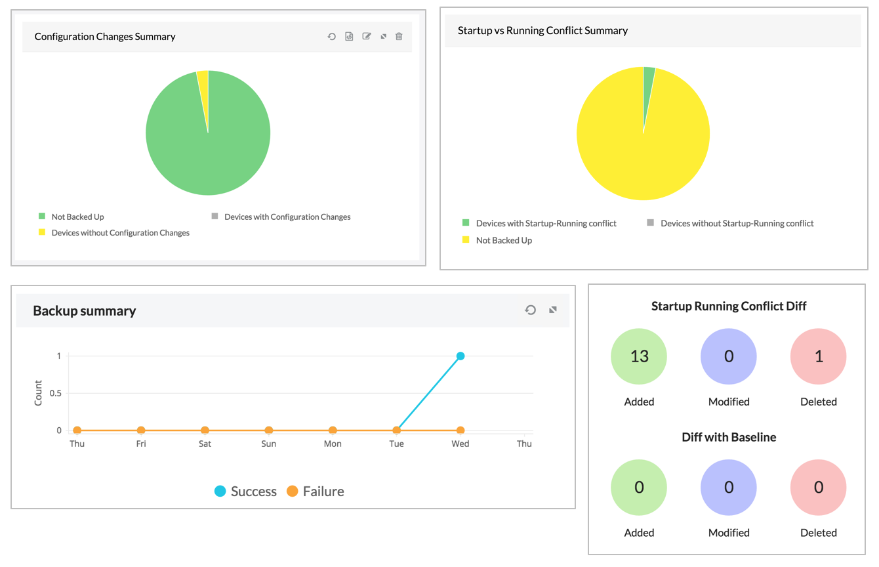The image size is (879, 567).
Task: Click the data point at Sat
Action: click(x=205, y=430)
